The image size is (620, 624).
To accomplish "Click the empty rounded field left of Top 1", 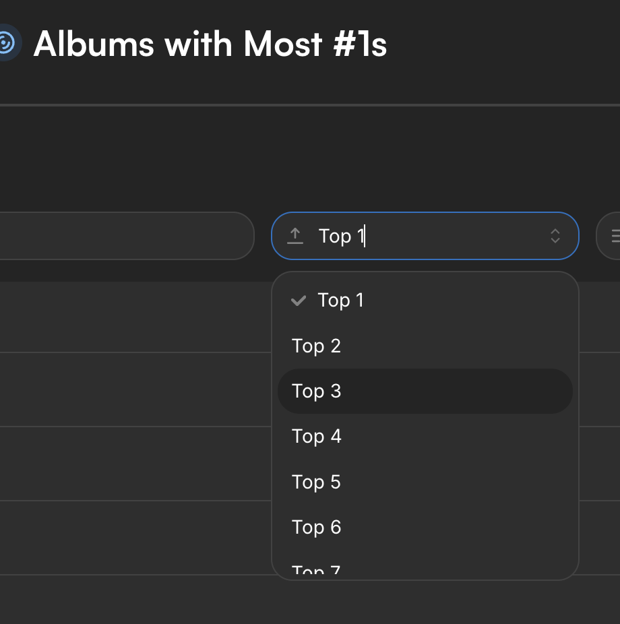I will pos(127,236).
